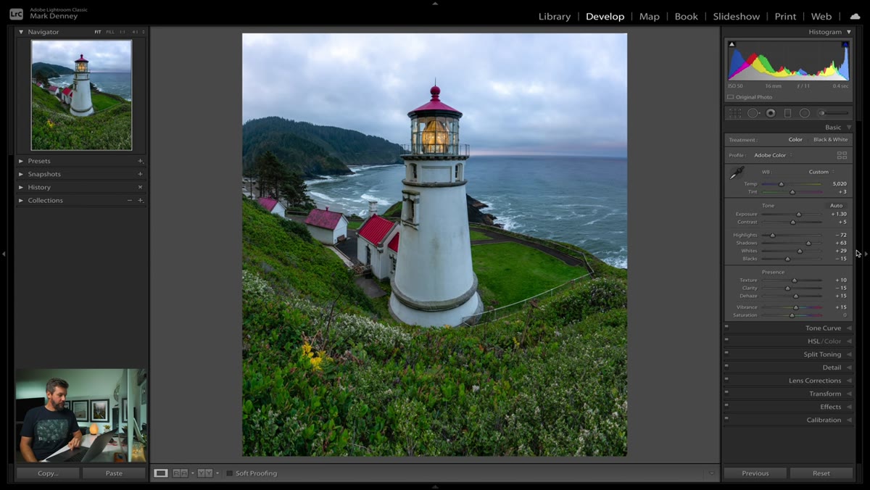Switch to the Map module

click(x=650, y=16)
